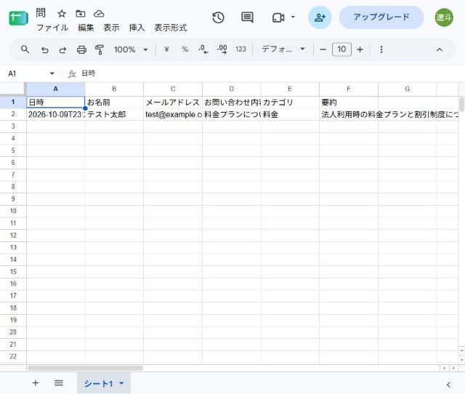465x394 pixels.
Task: Increase font size plus button
Action: 360,49
